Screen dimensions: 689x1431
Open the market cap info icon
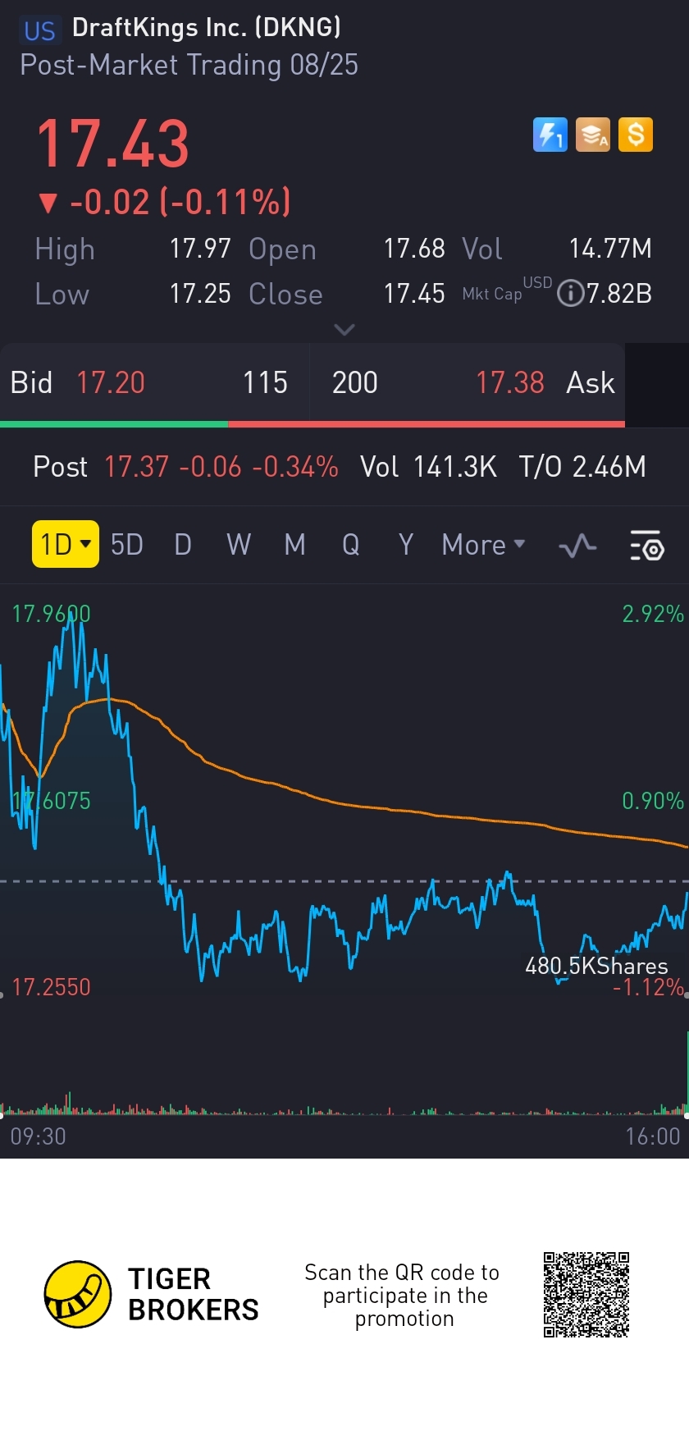(x=570, y=293)
